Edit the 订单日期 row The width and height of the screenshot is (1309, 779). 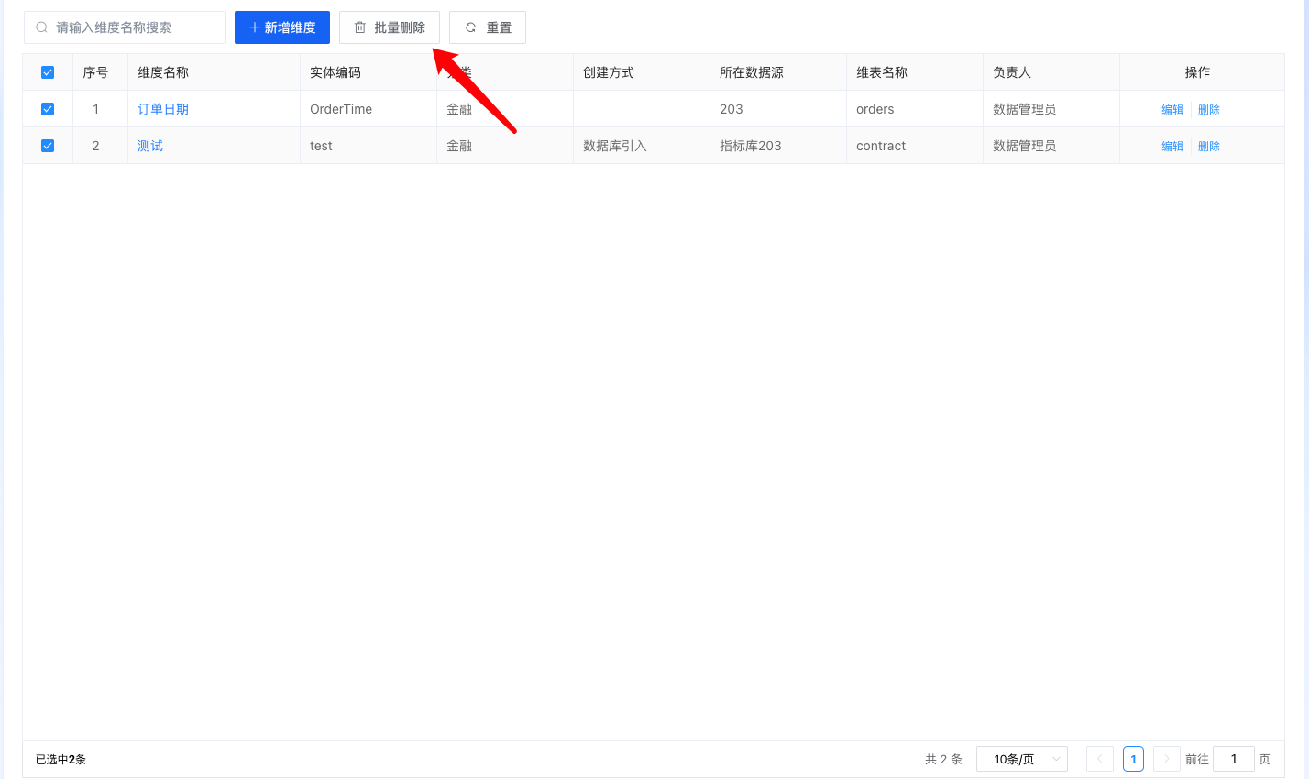click(1172, 109)
